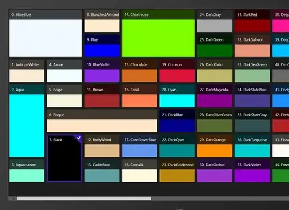Select the Cyan color tile

[x=177, y=96]
